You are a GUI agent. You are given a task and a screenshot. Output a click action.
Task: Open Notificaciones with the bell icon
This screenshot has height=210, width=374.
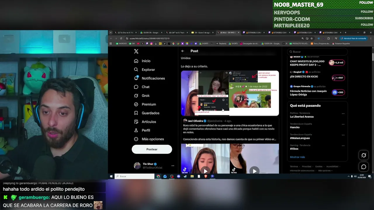(x=149, y=78)
